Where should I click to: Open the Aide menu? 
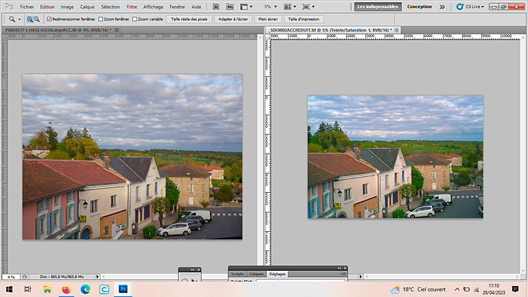[196, 7]
